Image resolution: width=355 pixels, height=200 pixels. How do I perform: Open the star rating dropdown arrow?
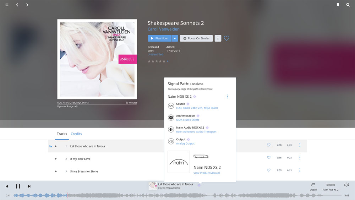click(168, 61)
